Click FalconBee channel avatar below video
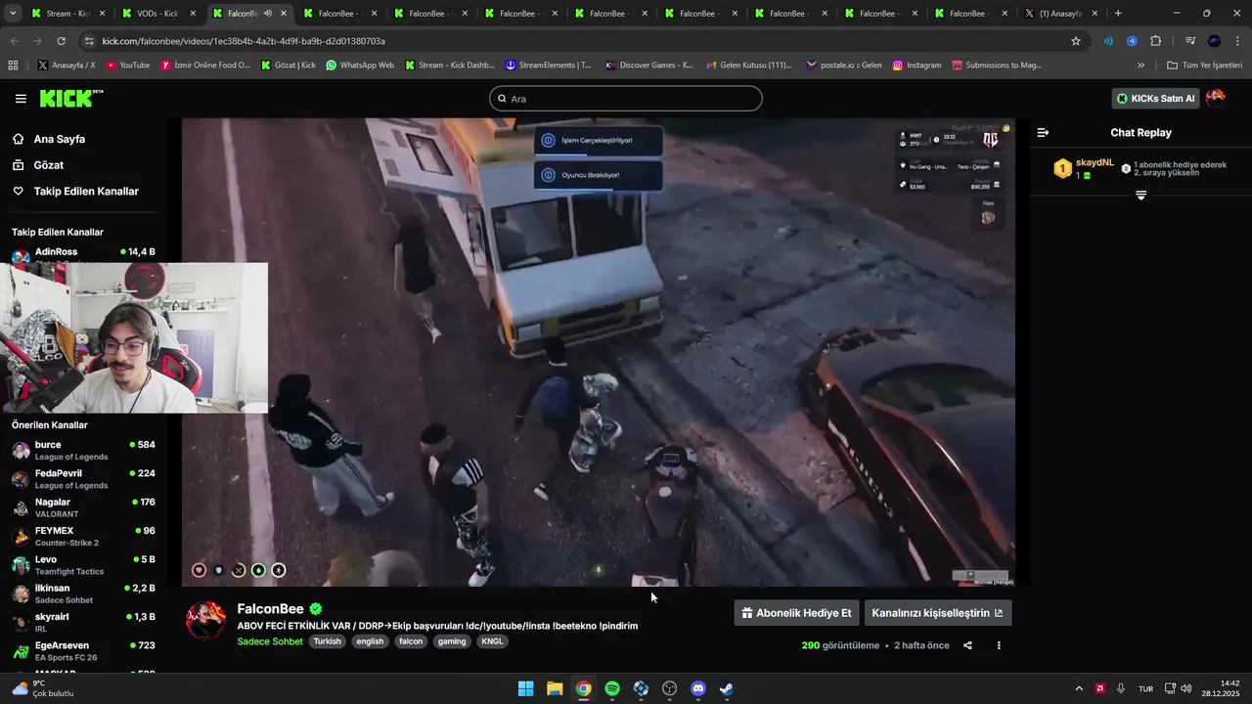 205,621
